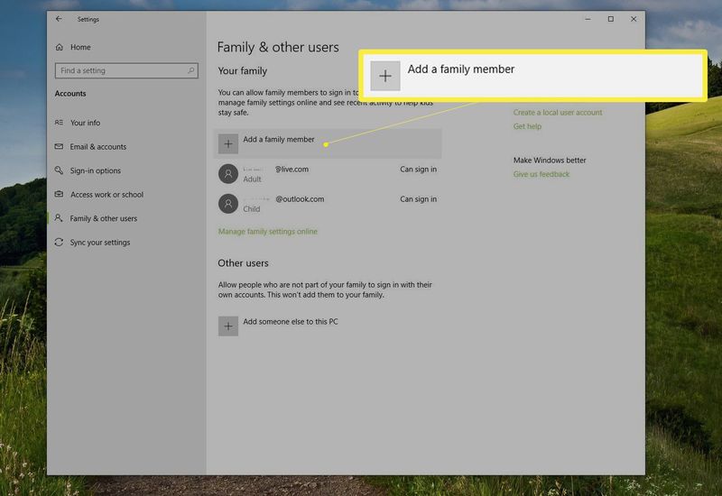The width and height of the screenshot is (722, 496).
Task: Click the Your info card icon
Action: (x=59, y=123)
